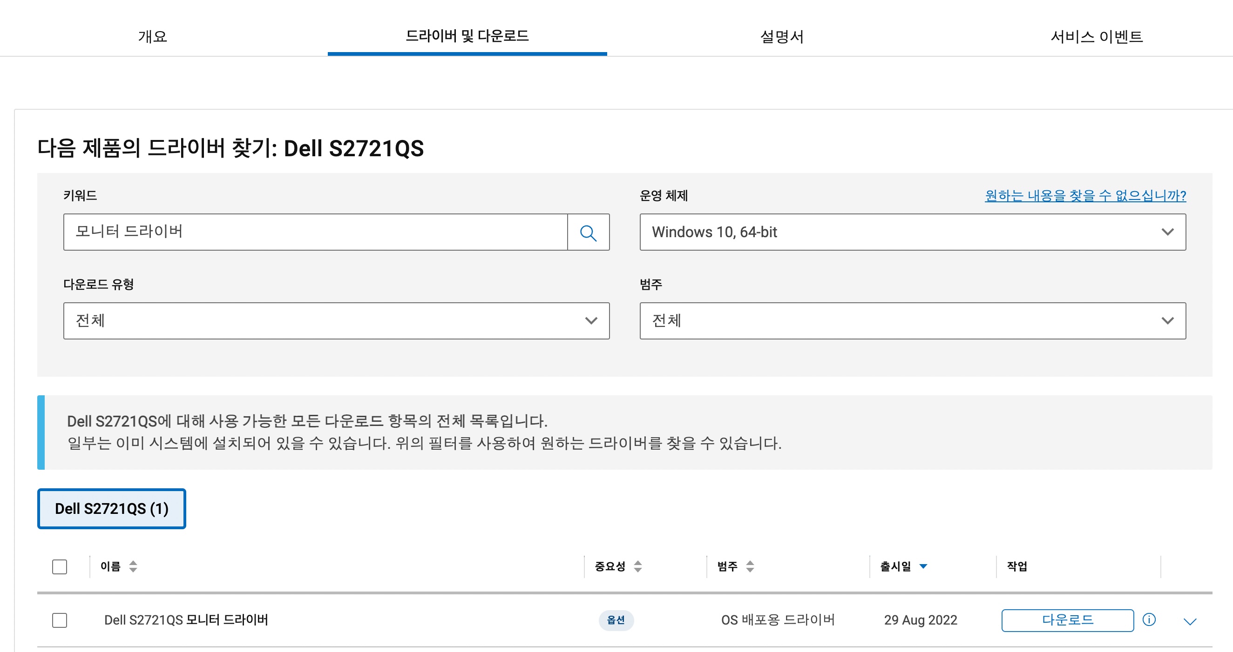Image resolution: width=1233 pixels, height=652 pixels.
Task: Click the 작업 column header
Action: (1016, 566)
